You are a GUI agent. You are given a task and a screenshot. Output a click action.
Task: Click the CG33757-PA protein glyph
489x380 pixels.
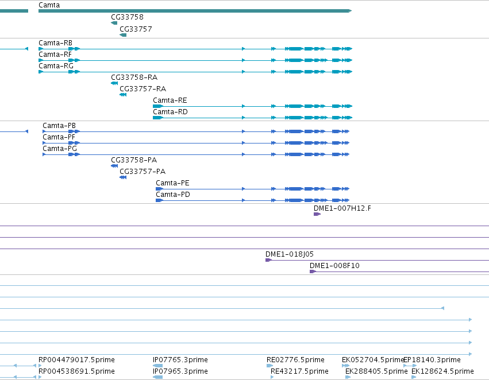coord(123,177)
